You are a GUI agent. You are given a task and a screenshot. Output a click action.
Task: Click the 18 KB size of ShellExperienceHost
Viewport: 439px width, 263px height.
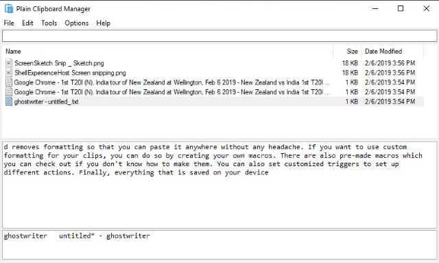click(350, 73)
